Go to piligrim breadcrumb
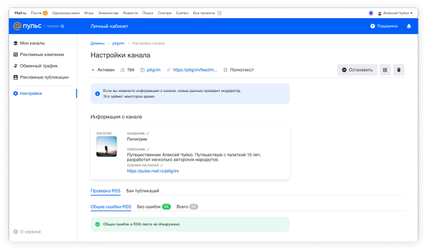This screenshot has height=251, width=427. click(118, 43)
